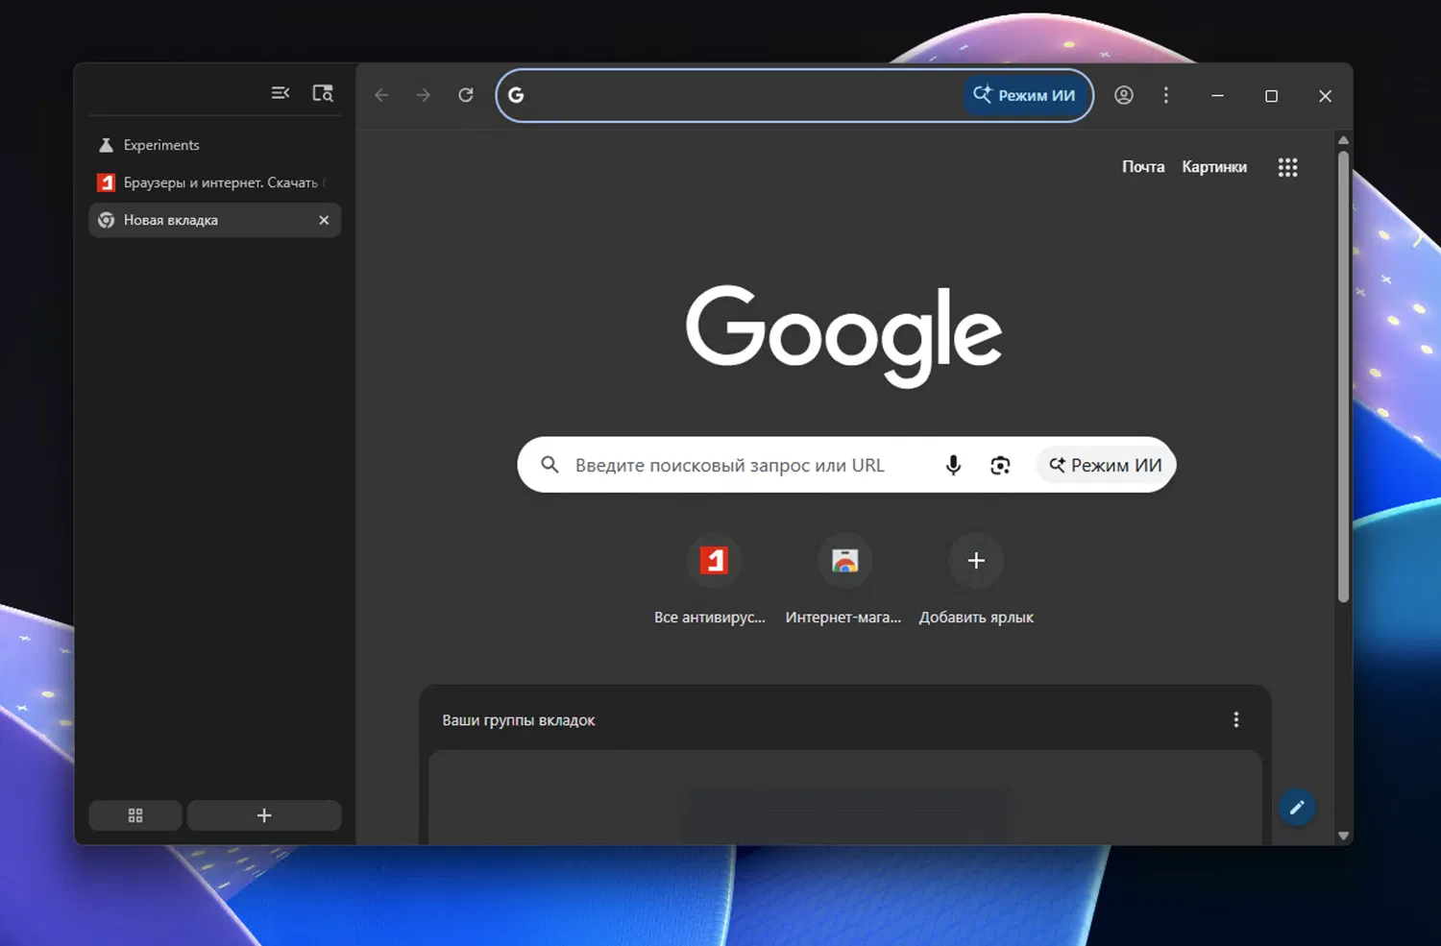Add a new shortcut with Добавить ярлык

coord(976,580)
